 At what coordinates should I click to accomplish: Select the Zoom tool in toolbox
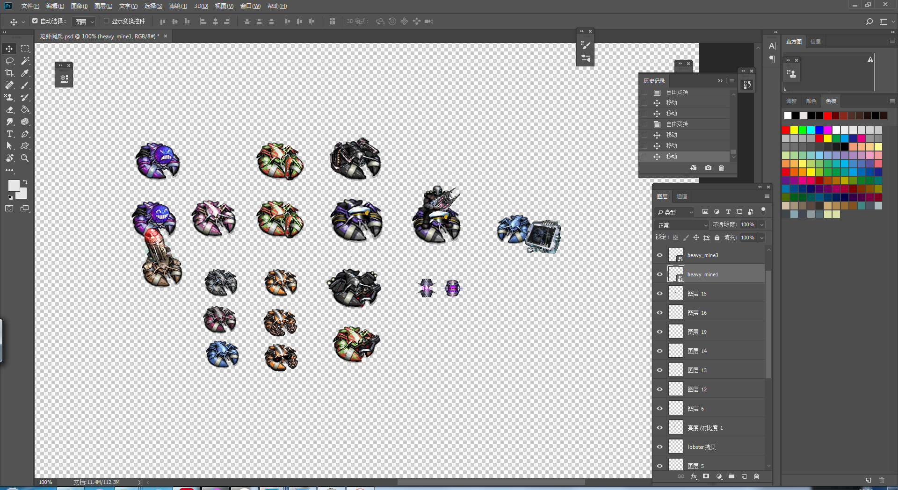(25, 158)
